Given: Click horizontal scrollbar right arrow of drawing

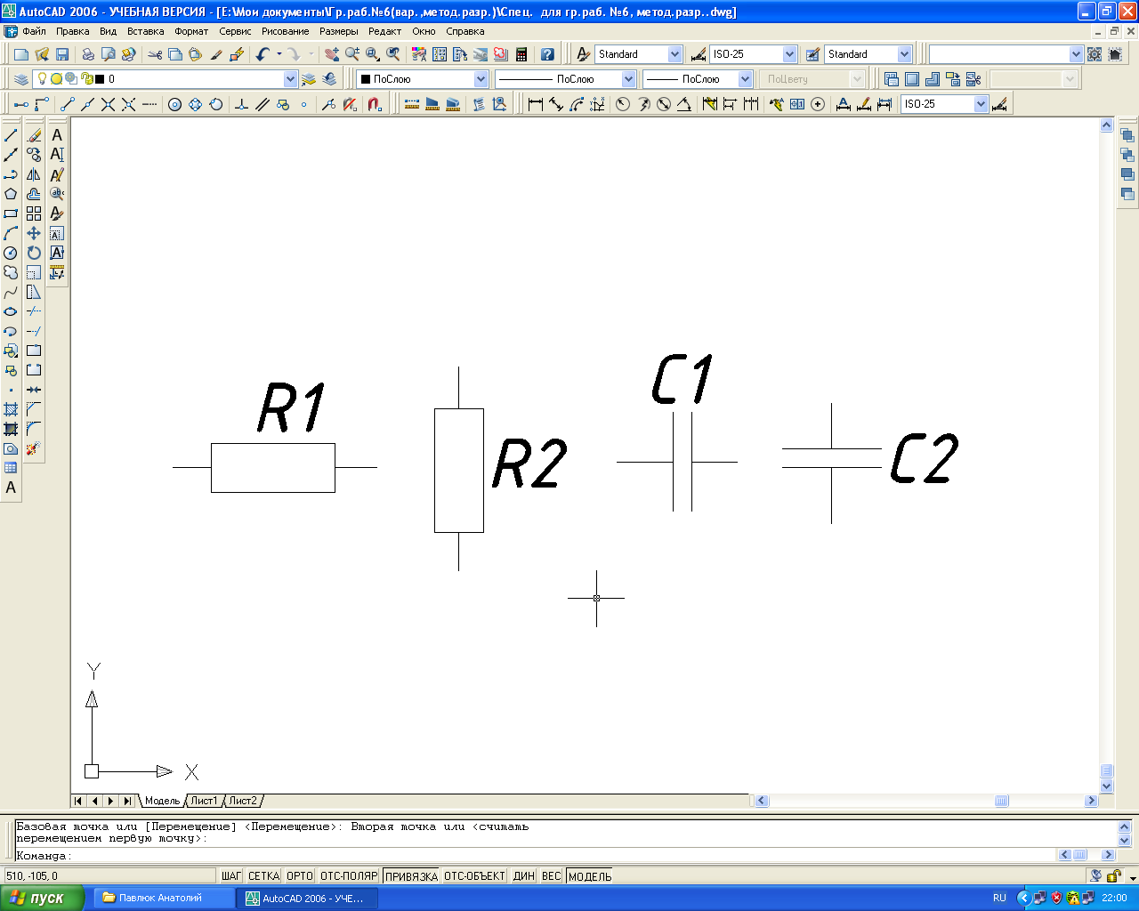Looking at the screenshot, I should [x=1092, y=801].
